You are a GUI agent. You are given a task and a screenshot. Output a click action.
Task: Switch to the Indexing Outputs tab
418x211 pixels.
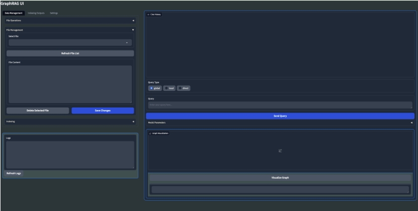point(36,13)
